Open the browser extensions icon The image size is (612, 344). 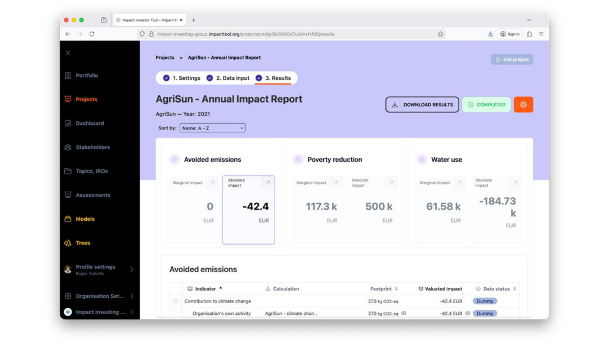click(529, 34)
